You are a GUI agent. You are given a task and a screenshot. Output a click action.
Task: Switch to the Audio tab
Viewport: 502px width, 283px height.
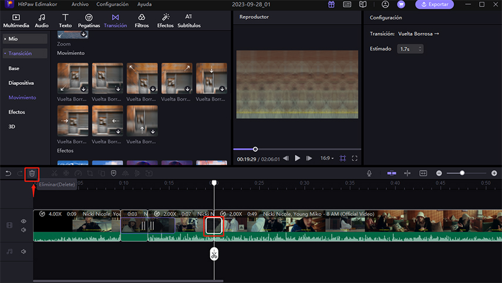[x=42, y=21]
